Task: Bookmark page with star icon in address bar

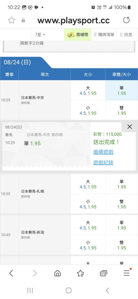Action: click(x=12, y=20)
